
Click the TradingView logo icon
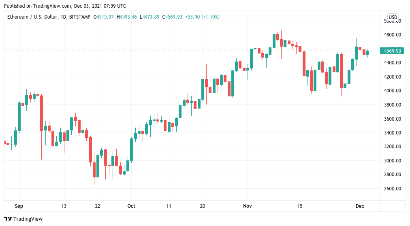[x=8, y=219]
